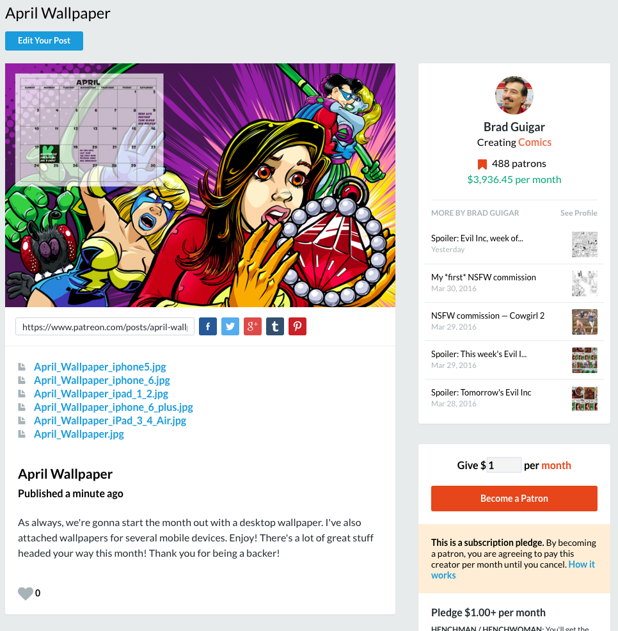
Task: Open NSFW commission Cowgirl 2 thumbnail
Action: pos(585,321)
